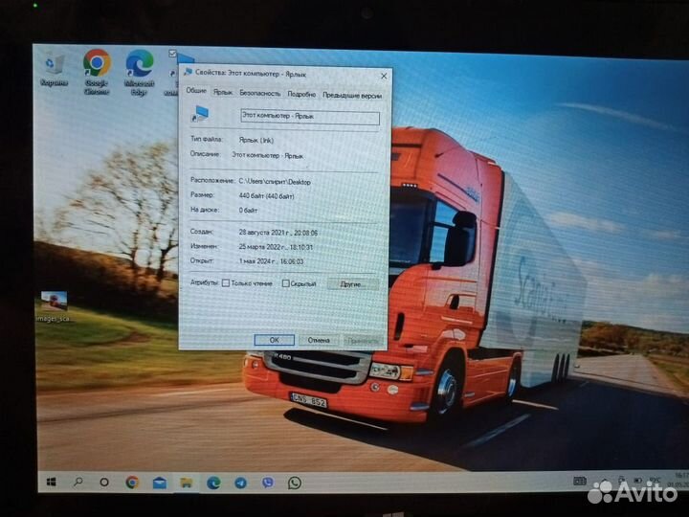Open WhatsApp from the taskbar
This screenshot has width=689, height=517.
coord(294,483)
